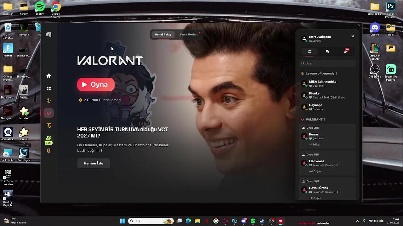The height and width of the screenshot is (226, 403).
Task: Click the Windows taskbar search box
Action: (151, 221)
